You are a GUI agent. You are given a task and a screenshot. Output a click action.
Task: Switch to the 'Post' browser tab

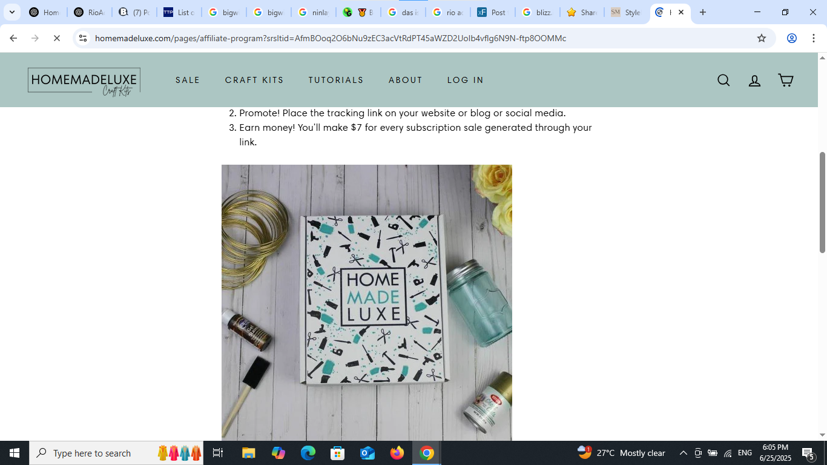[492, 12]
